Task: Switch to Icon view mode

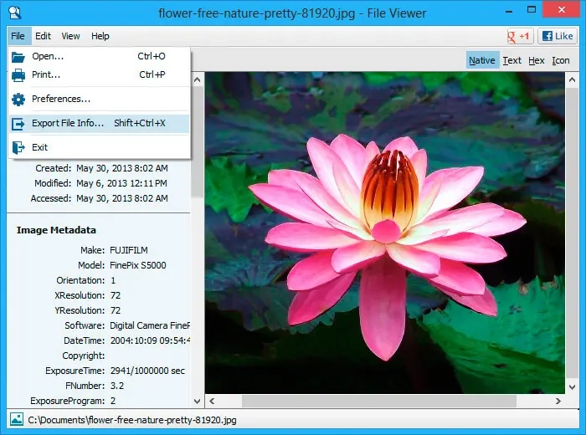Action: [x=561, y=60]
